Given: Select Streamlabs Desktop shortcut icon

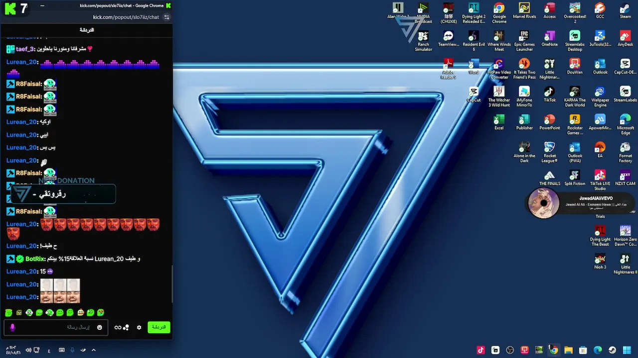Looking at the screenshot, I should pyautogui.click(x=575, y=41).
